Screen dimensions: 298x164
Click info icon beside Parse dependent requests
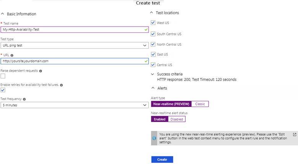[x=40, y=71]
